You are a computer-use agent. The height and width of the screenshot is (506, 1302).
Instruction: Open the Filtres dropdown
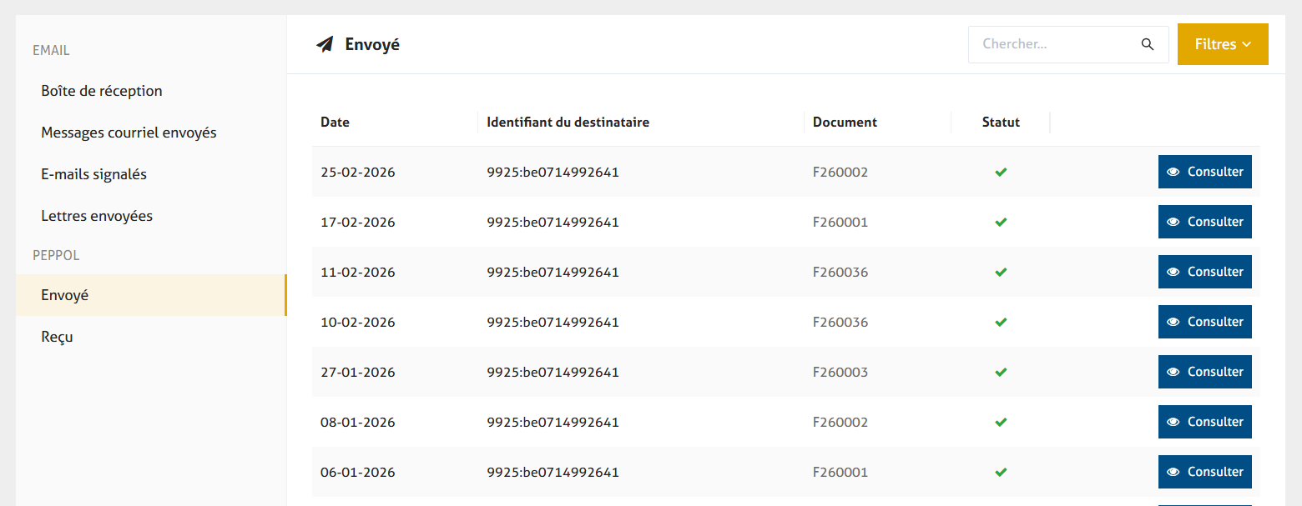(x=1222, y=44)
